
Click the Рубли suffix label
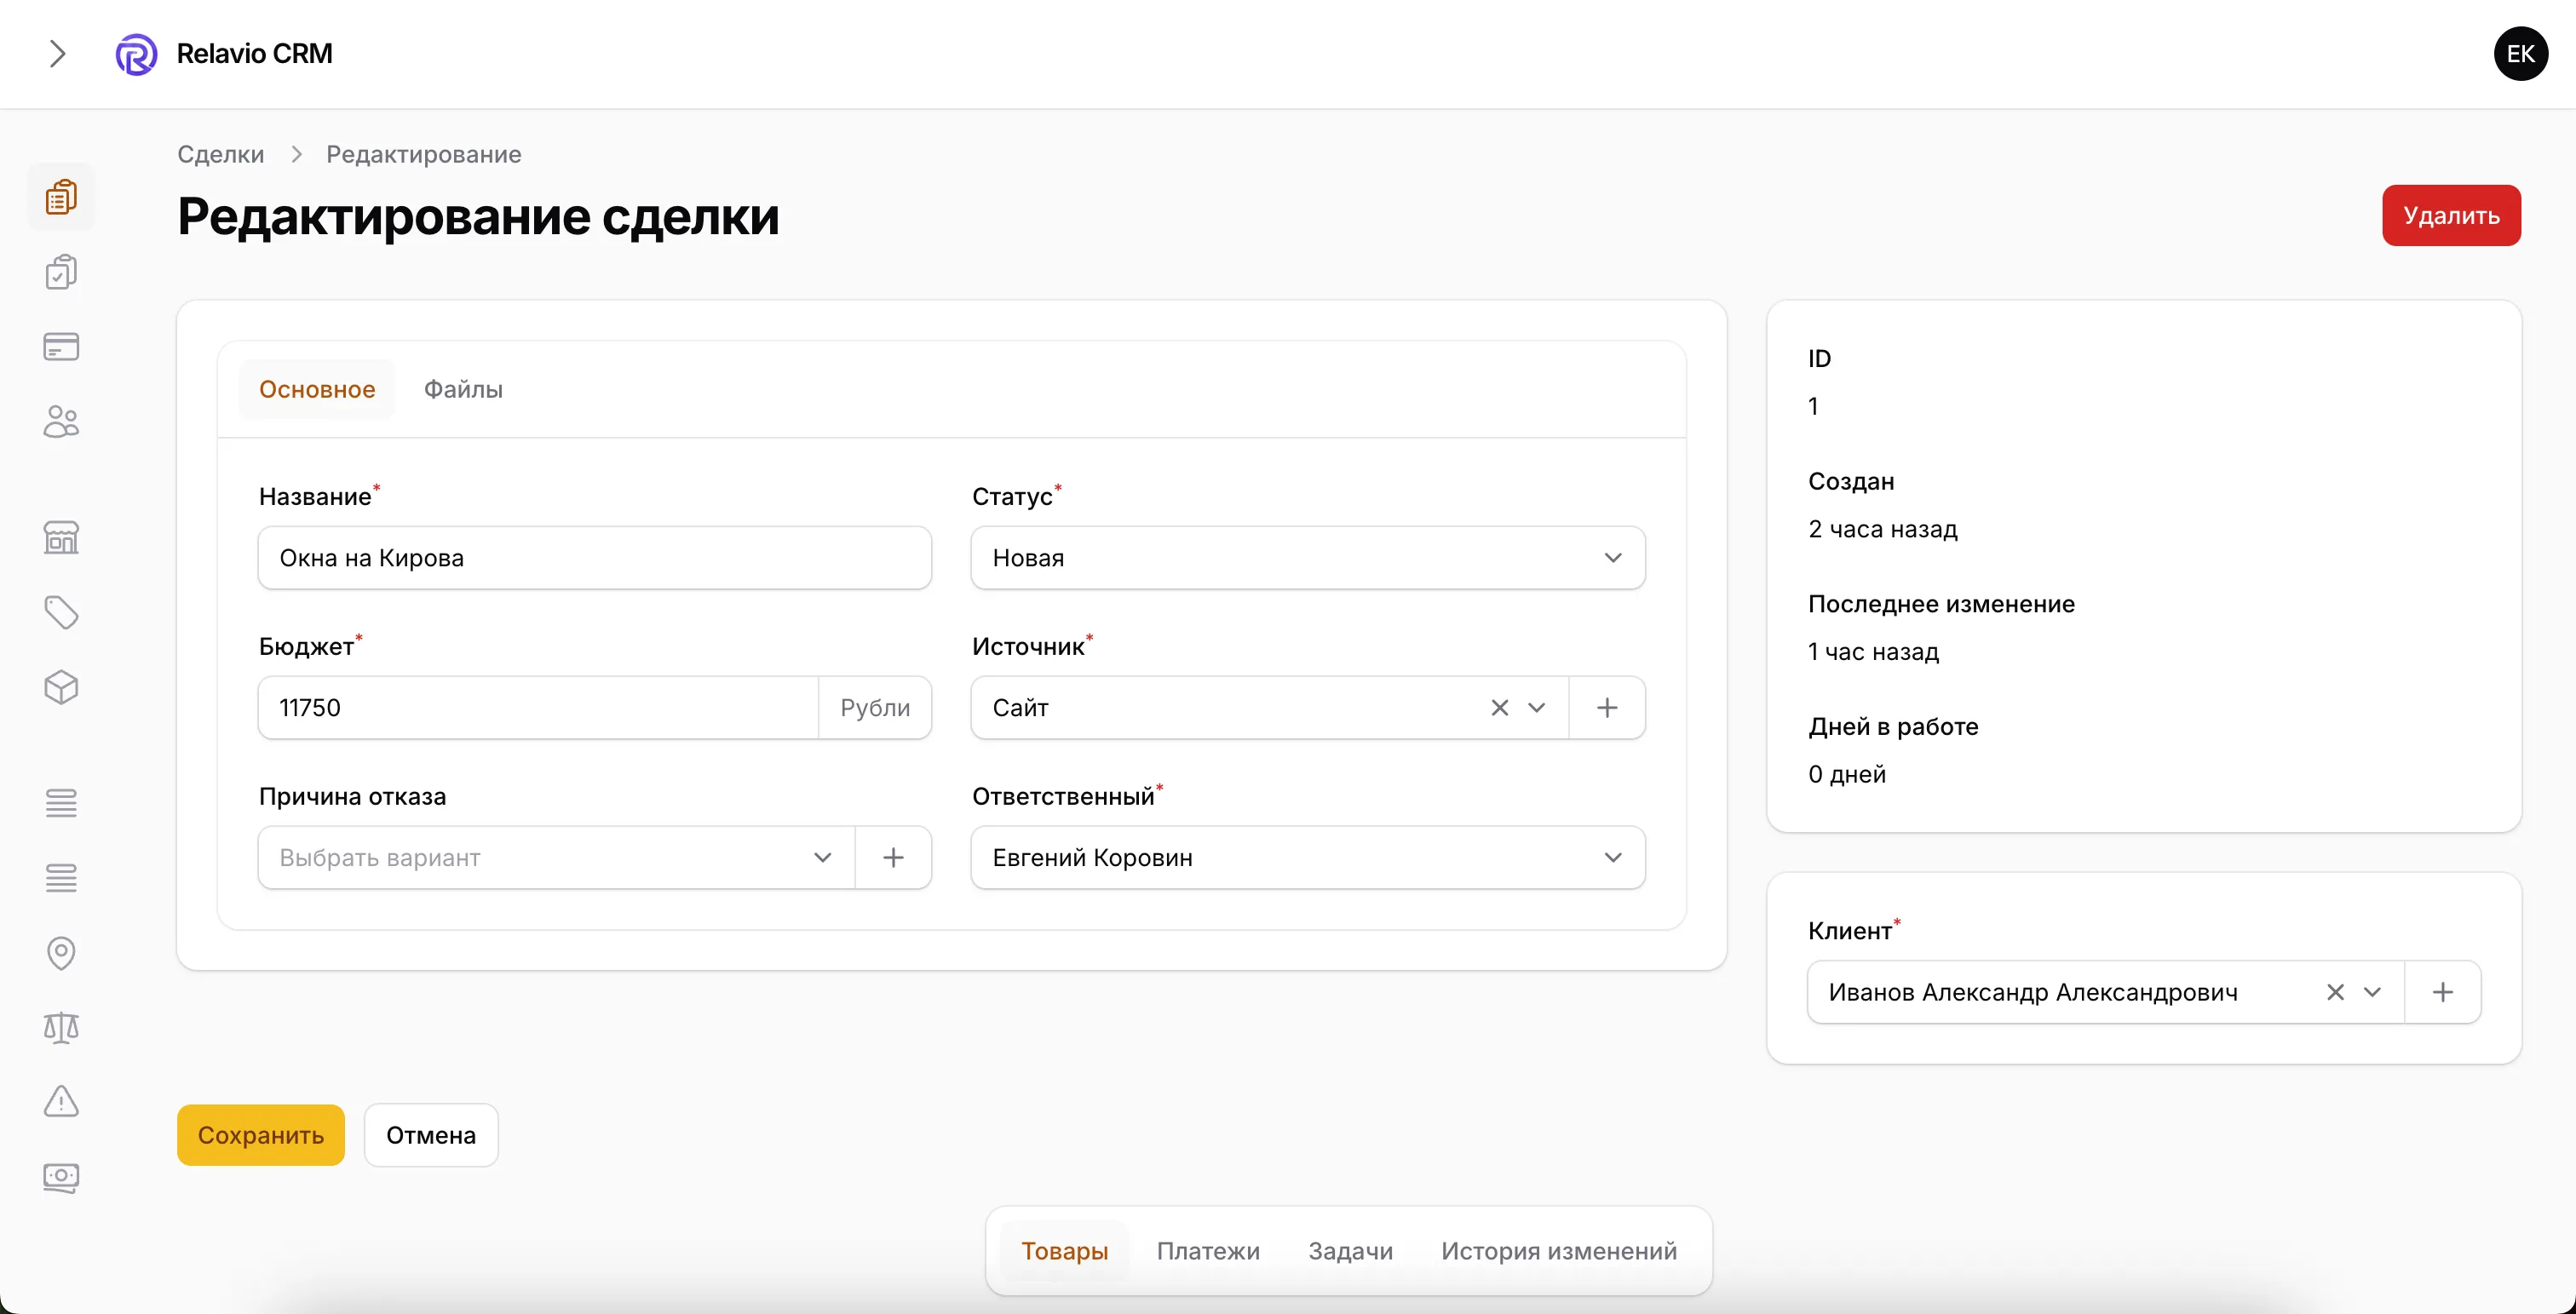(x=875, y=708)
